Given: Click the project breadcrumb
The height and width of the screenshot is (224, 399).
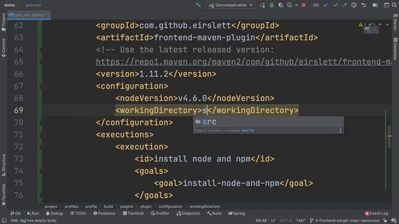Looking at the screenshot, I should click(x=51, y=207).
